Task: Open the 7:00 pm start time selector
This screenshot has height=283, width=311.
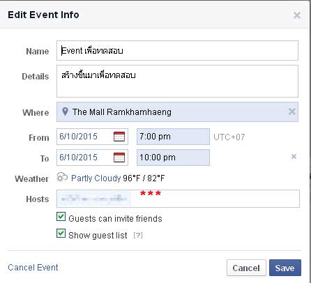Action: click(173, 137)
